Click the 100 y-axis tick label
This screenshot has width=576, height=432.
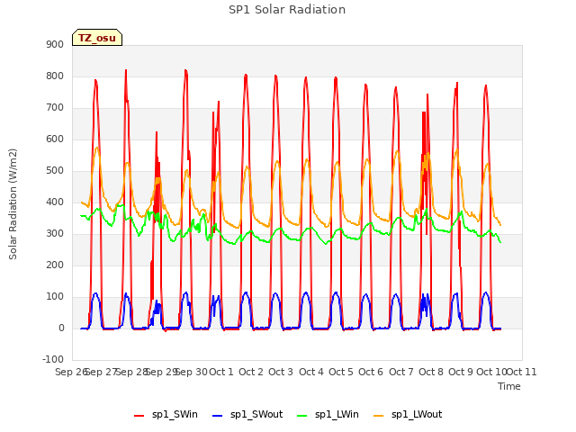55,296
